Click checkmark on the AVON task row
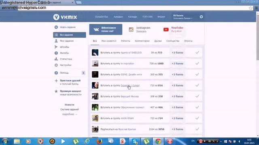The width and height of the screenshot is (259, 145). [x=197, y=118]
